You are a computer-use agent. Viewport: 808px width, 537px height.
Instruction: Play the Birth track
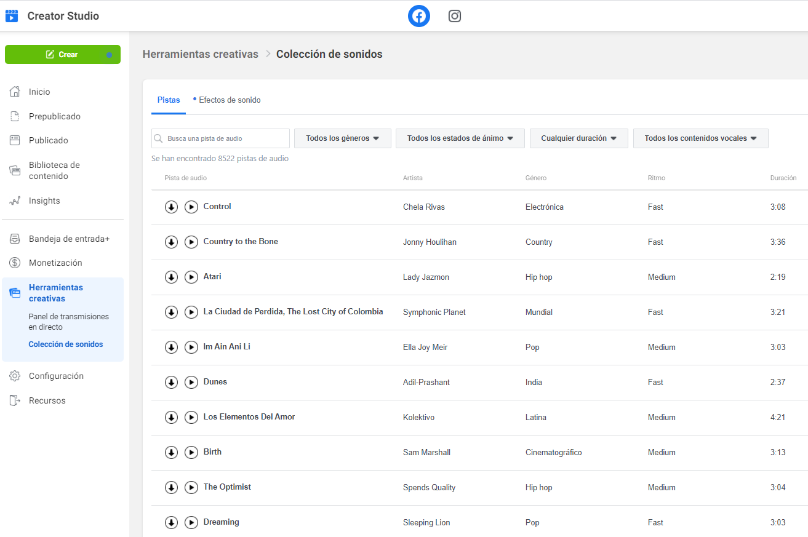[x=191, y=453]
